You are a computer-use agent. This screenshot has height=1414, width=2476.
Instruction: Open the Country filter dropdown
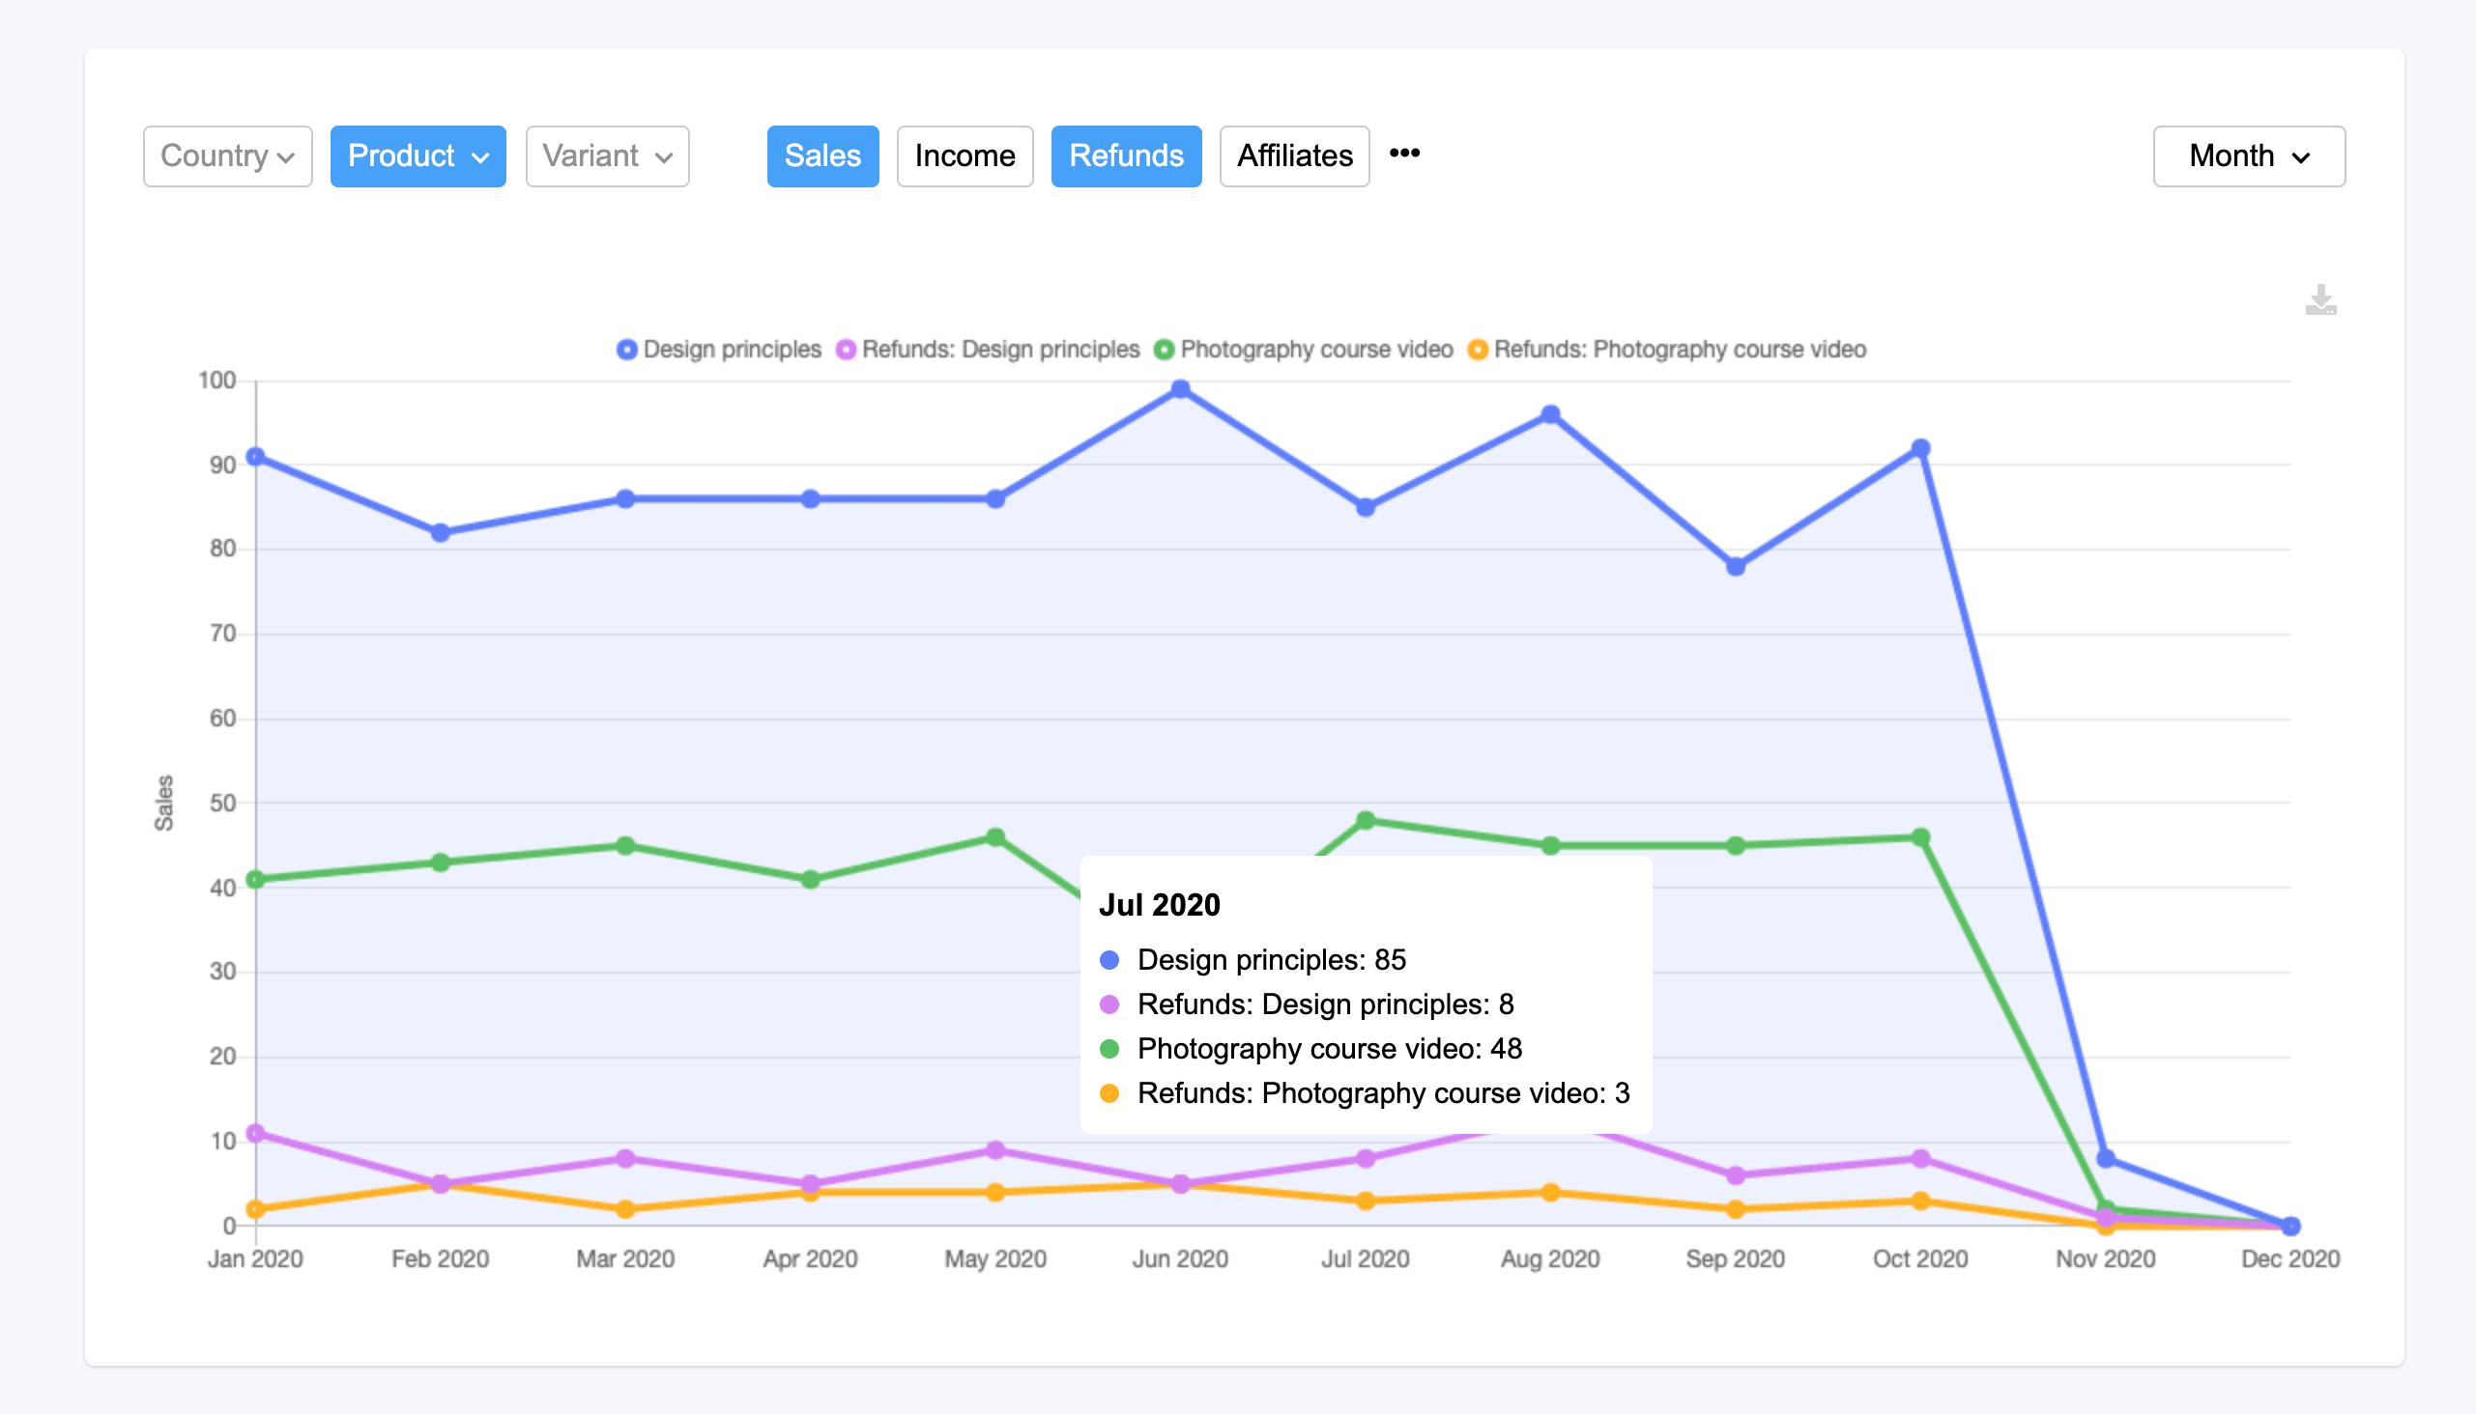pos(227,156)
